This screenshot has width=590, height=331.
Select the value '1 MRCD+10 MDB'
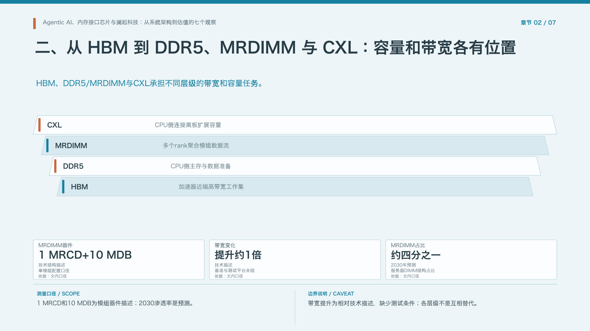[x=85, y=255]
